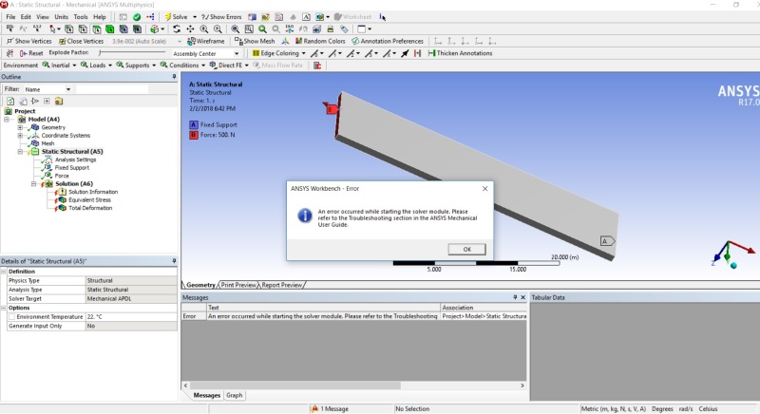Toggle Close Vertices option
The image size is (760, 414).
click(81, 41)
